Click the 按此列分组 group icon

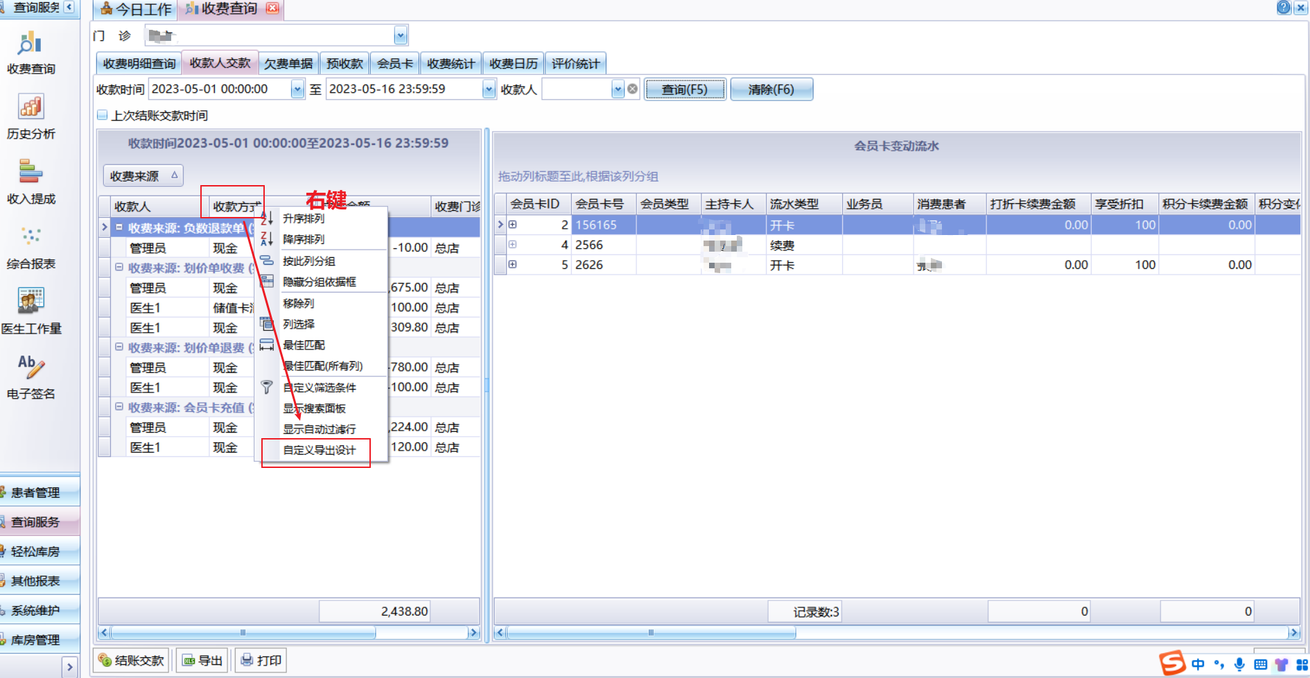(x=267, y=261)
